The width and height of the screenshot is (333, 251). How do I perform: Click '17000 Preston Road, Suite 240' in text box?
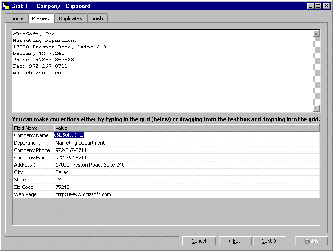(59, 47)
